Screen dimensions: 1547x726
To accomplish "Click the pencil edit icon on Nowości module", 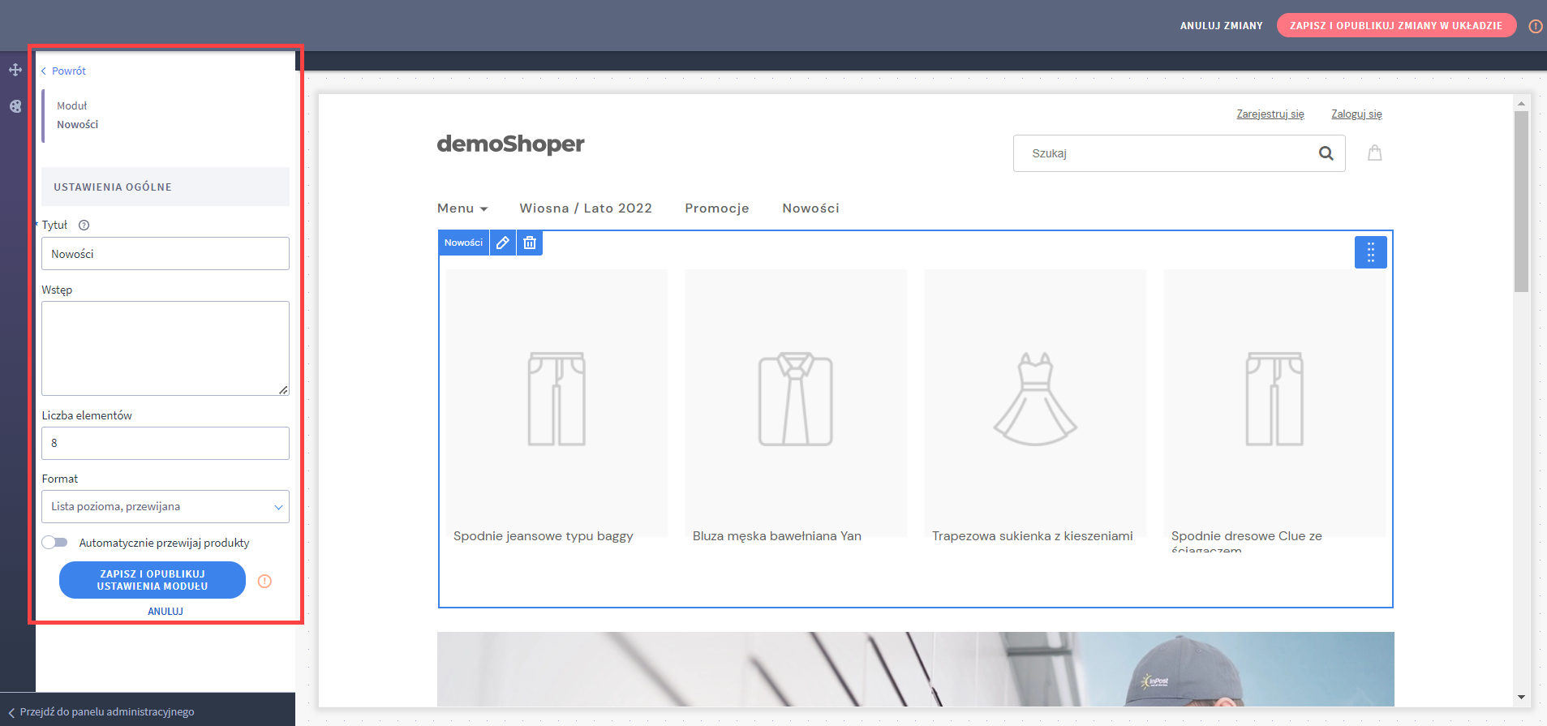I will point(503,243).
